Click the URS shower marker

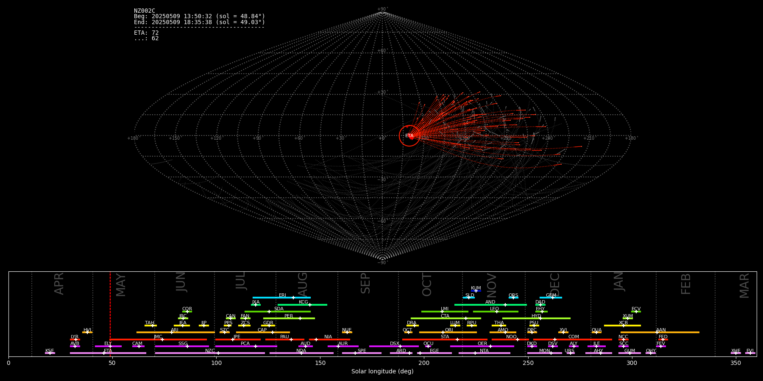coord(571,353)
